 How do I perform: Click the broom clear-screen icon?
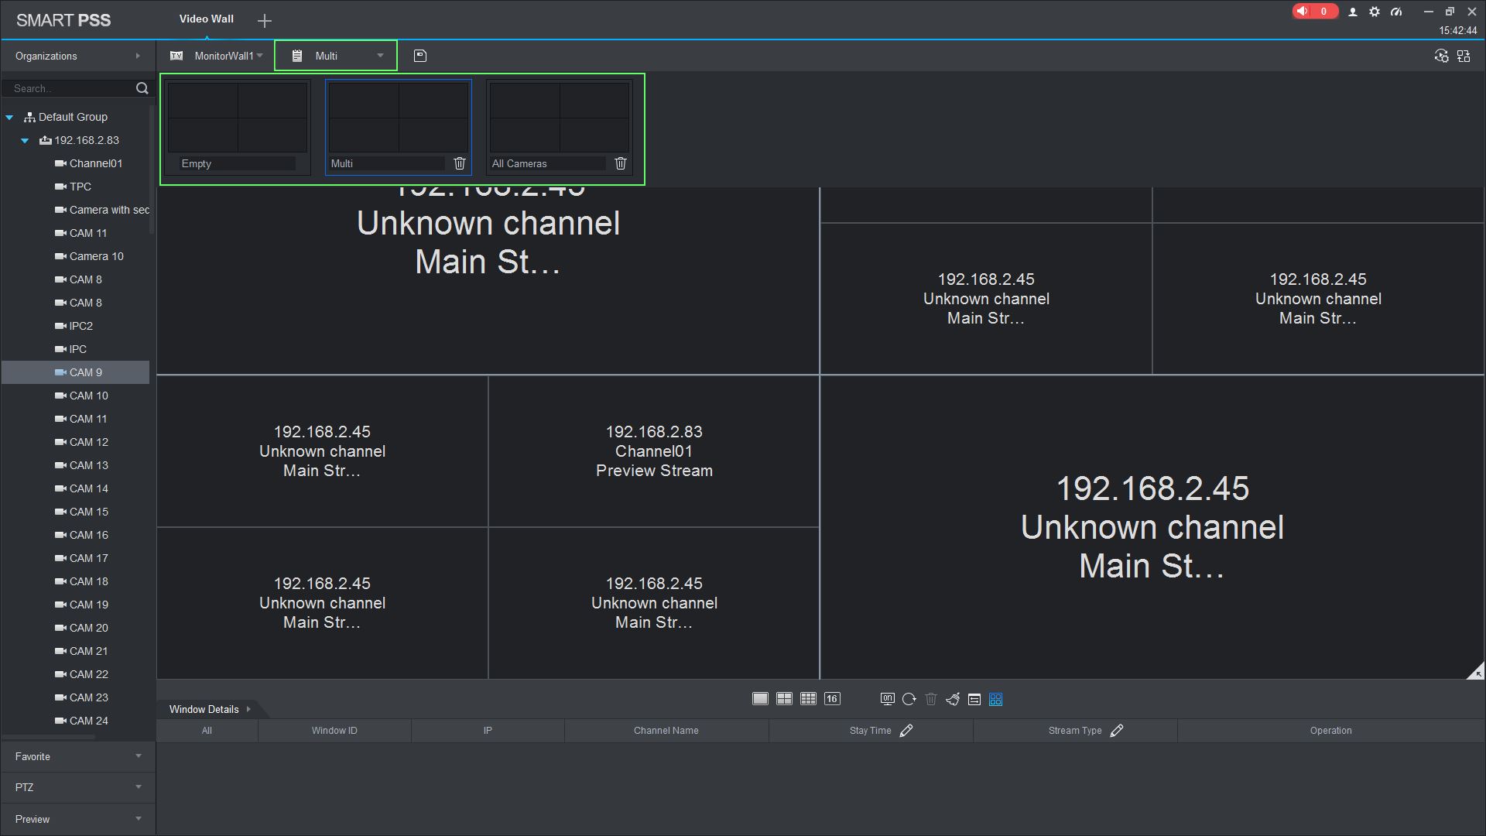tap(953, 699)
